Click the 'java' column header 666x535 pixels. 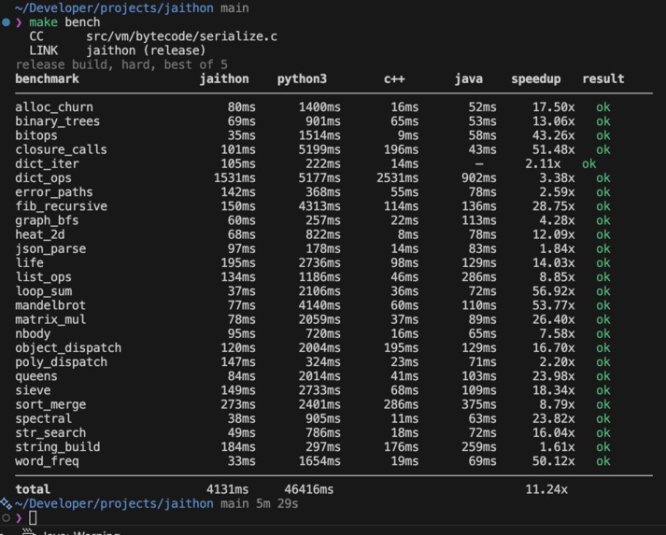[x=469, y=79]
